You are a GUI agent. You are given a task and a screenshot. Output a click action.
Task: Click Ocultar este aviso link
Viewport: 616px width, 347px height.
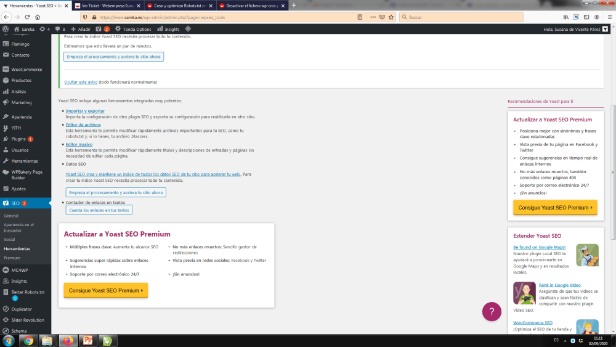pos(81,82)
